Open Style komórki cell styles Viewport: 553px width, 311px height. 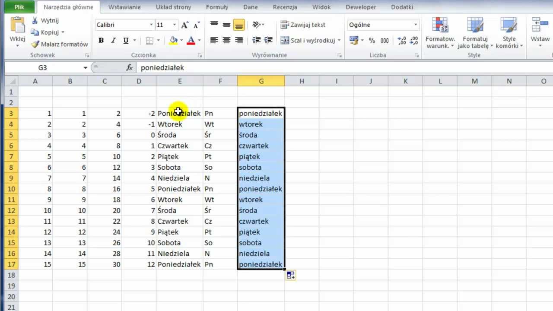pyautogui.click(x=509, y=33)
